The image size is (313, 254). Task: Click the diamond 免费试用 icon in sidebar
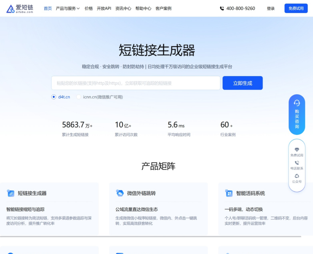297,150
